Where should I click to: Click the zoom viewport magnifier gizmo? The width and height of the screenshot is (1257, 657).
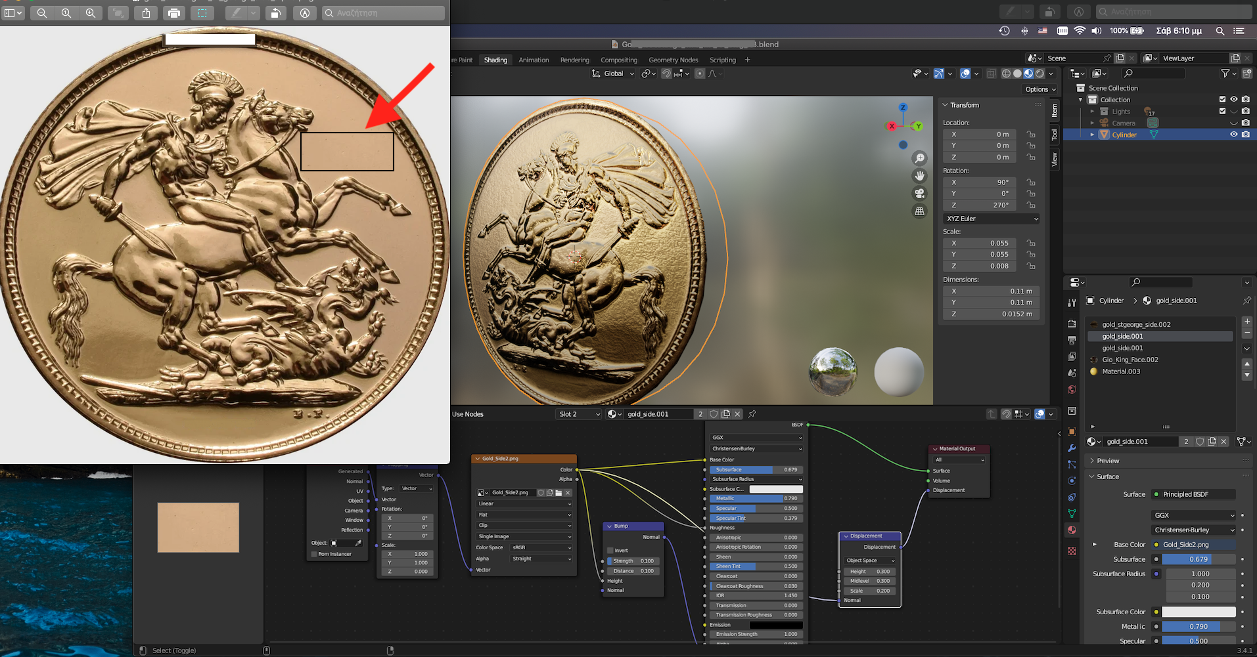(919, 158)
